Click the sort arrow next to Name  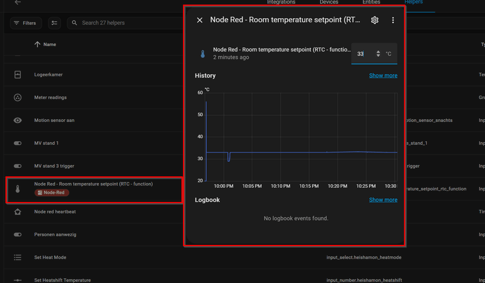[x=37, y=44]
